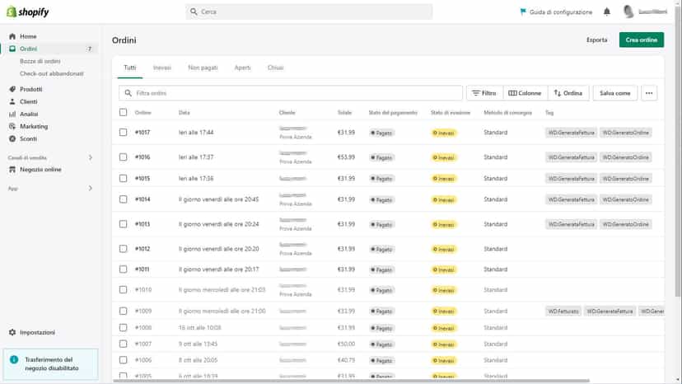Select the checkbox for order #1017
The height and width of the screenshot is (384, 682).
pos(123,132)
